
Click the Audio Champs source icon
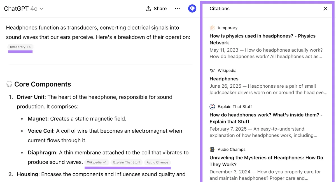tap(212, 150)
